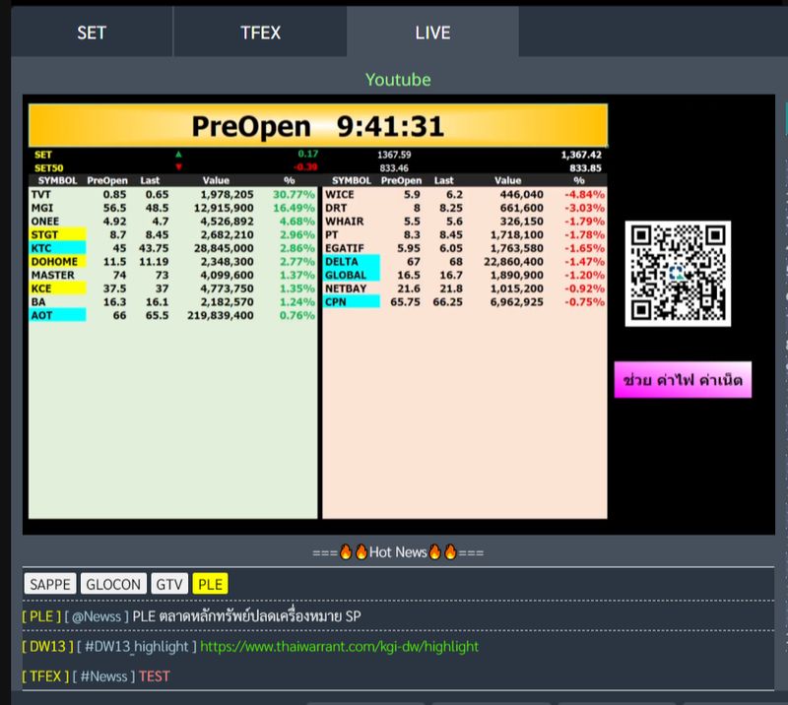Open the Youtube link
The height and width of the screenshot is (705, 788).
(x=399, y=80)
